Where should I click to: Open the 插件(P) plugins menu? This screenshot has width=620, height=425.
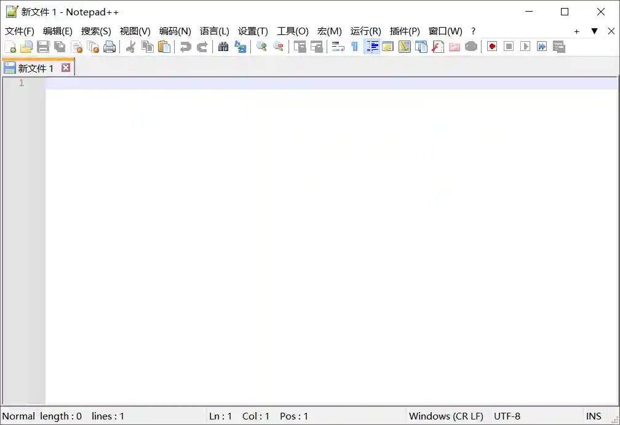(405, 31)
